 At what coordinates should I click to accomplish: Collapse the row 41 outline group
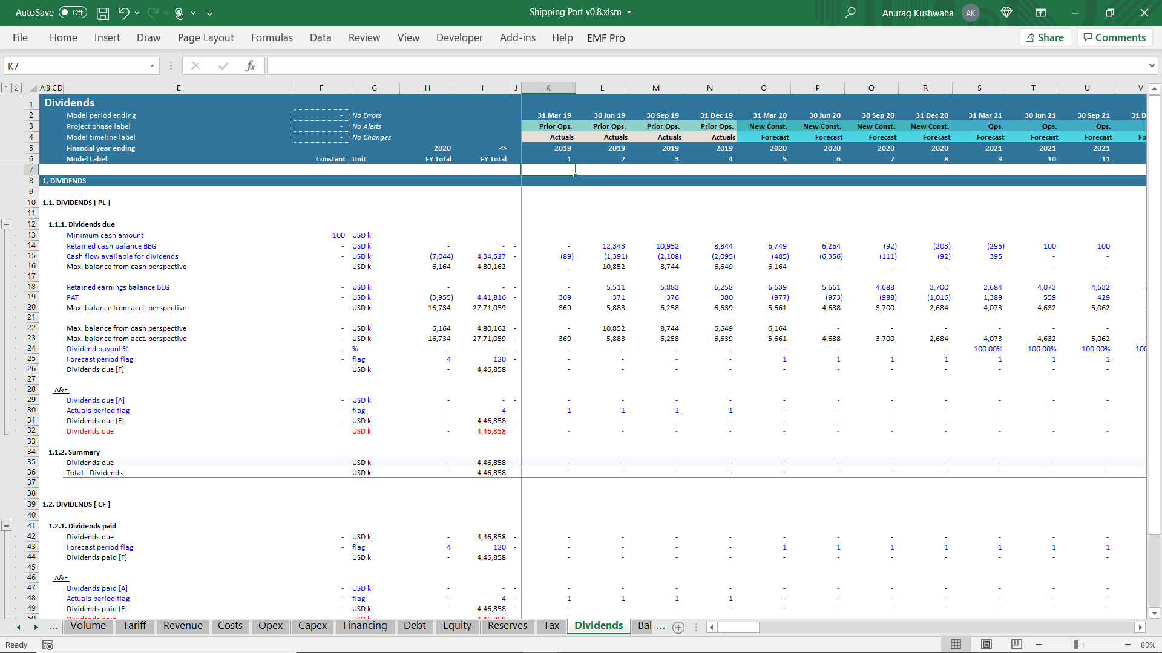click(7, 526)
